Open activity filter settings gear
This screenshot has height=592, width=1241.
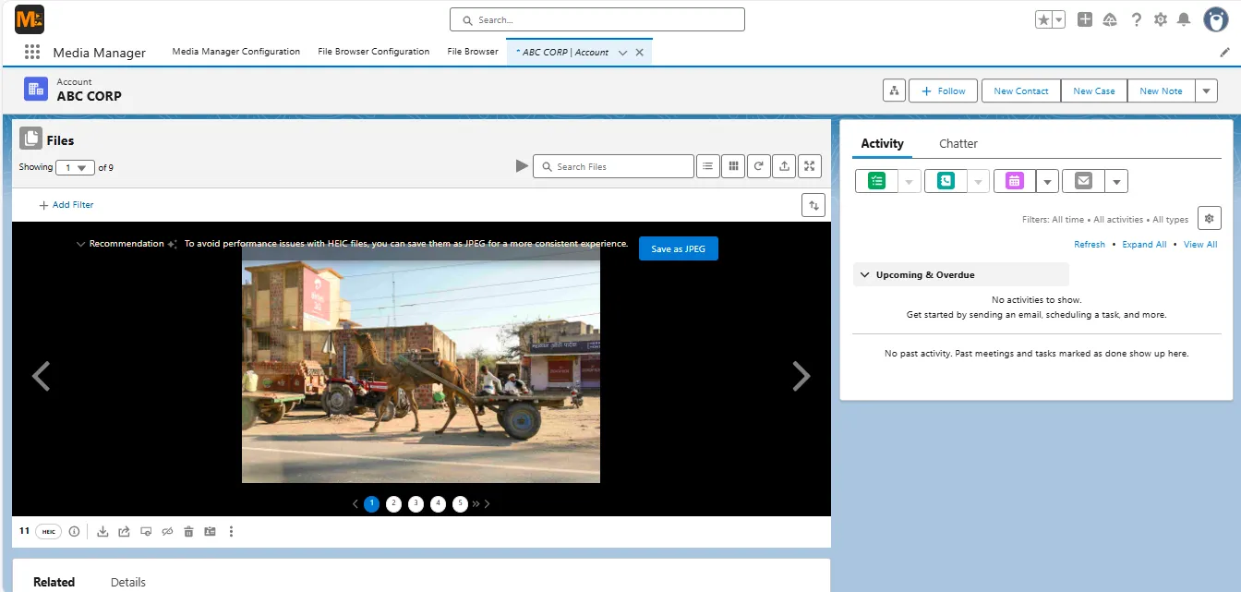coord(1209,218)
